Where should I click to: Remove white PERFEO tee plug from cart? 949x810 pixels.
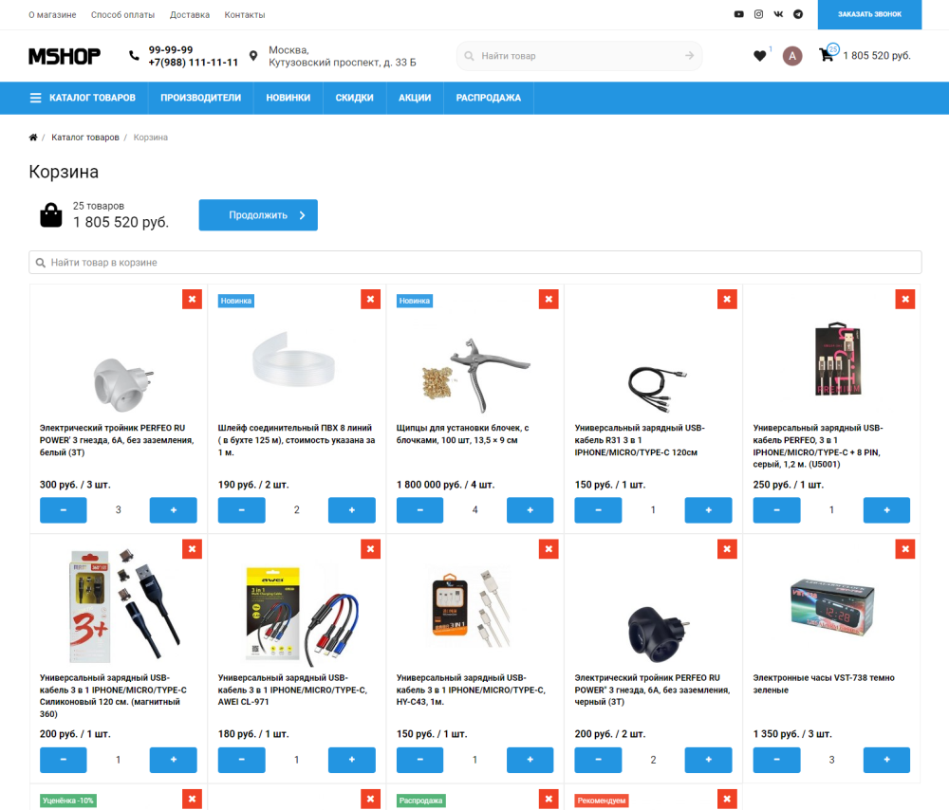tap(192, 299)
